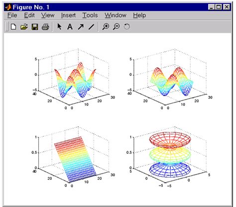The image size is (236, 207).
Task: Open a file with the folder icon
Action: pos(24,26)
